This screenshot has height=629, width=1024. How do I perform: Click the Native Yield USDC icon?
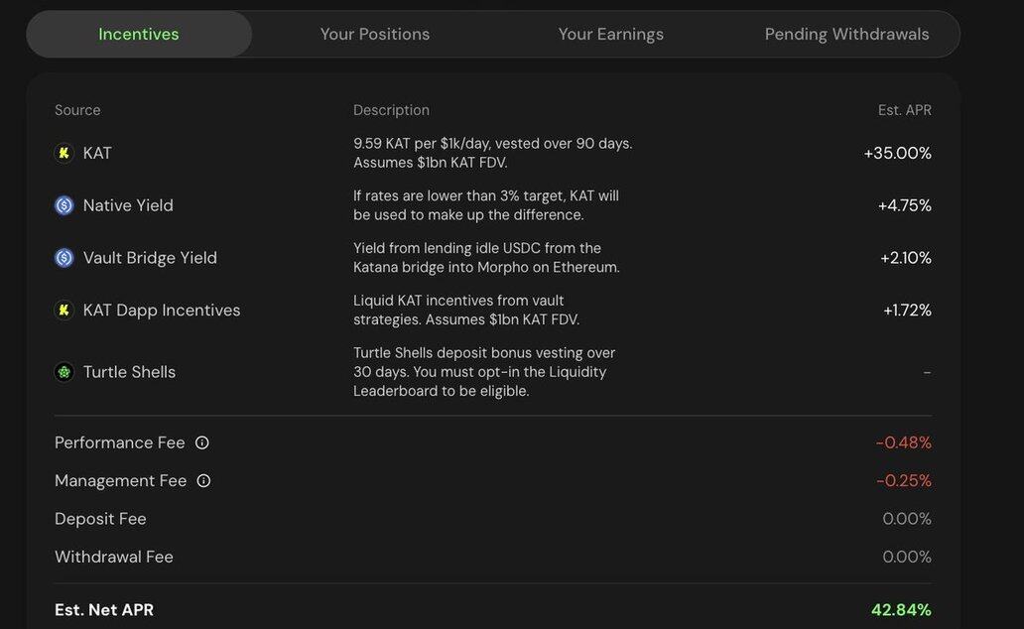tap(64, 205)
